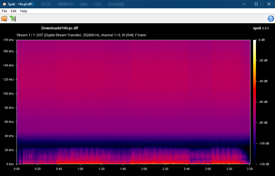Viewport: 275px width, 176px height.
Task: Click the 1:40 time label
Action: [x=123, y=169]
